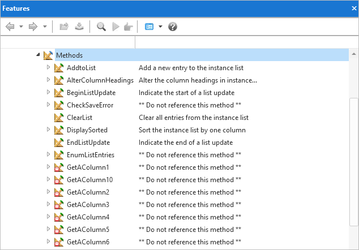Click the pointing hand toolbar icon

tap(128, 27)
